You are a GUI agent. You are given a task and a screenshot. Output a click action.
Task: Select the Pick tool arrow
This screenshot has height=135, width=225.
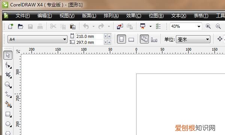point(8,55)
